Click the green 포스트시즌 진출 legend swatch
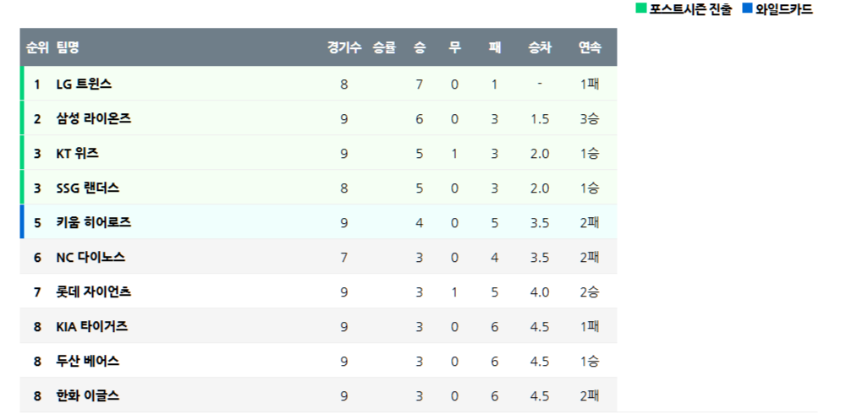Viewport: 846px width, 414px height. coord(641,9)
